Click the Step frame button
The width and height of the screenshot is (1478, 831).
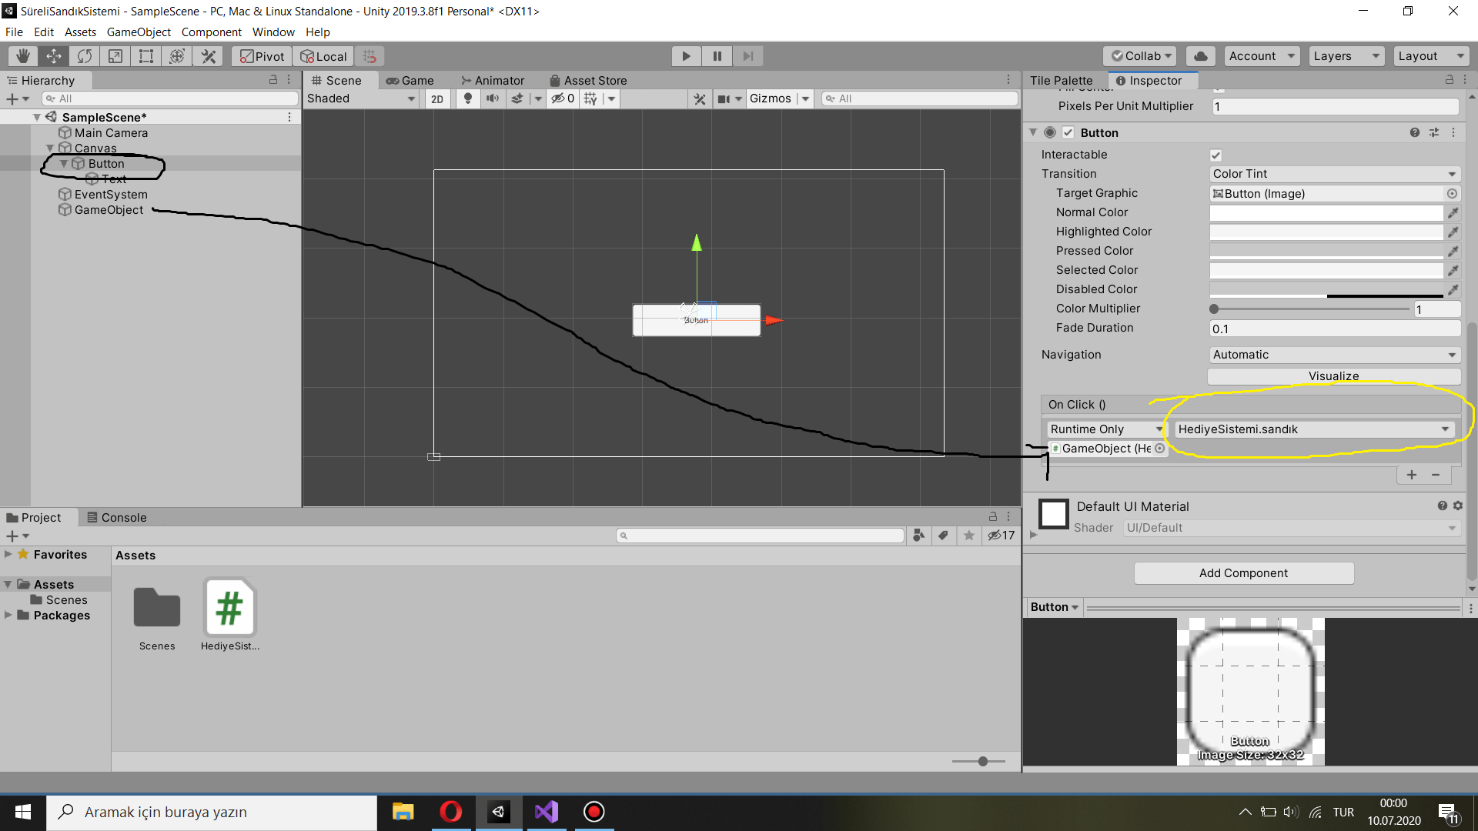coord(747,56)
